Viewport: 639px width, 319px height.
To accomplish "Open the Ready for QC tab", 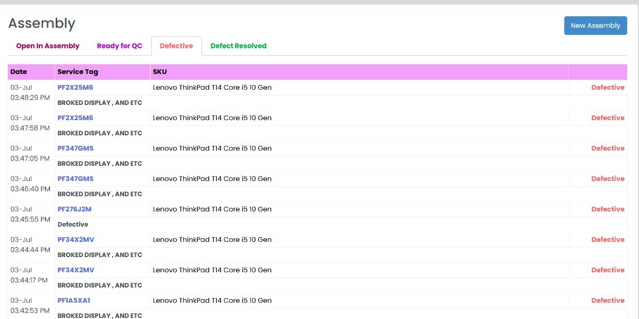I will pyautogui.click(x=119, y=46).
